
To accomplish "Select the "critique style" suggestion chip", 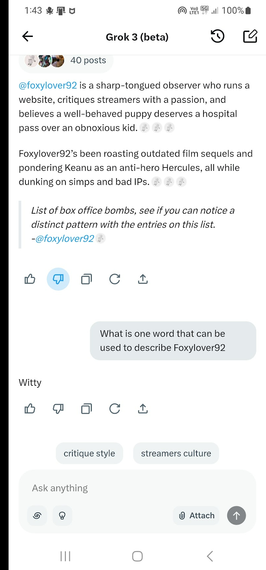I will pos(89,453).
